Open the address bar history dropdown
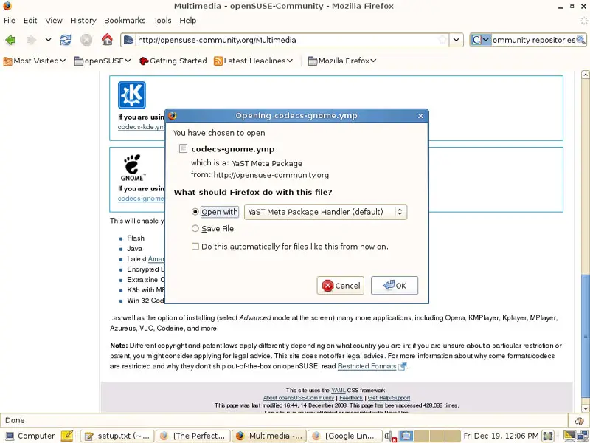Screen dimensions: 590x443 point(457,40)
